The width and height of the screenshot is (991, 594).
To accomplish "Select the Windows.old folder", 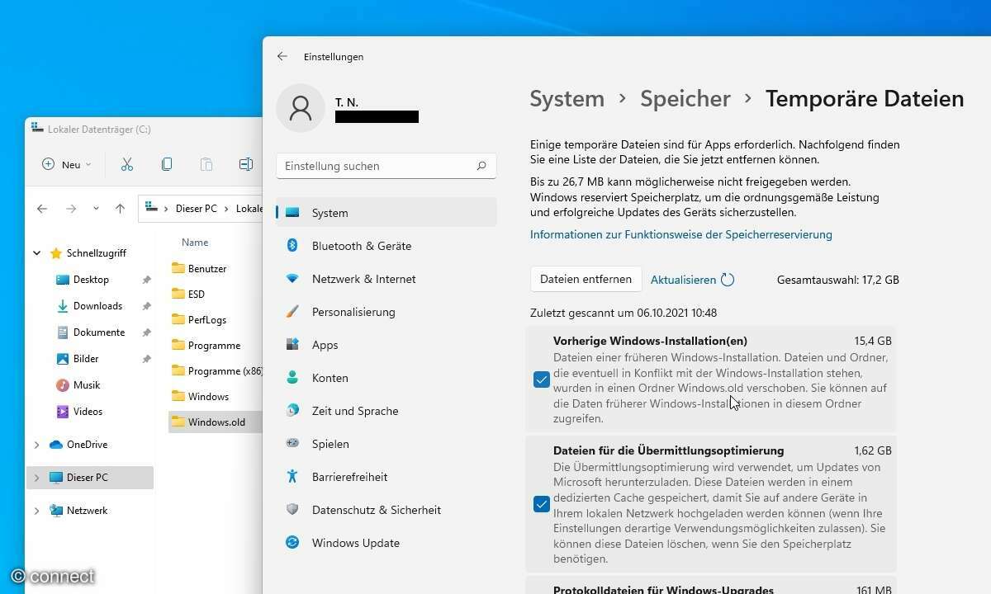I will click(216, 422).
